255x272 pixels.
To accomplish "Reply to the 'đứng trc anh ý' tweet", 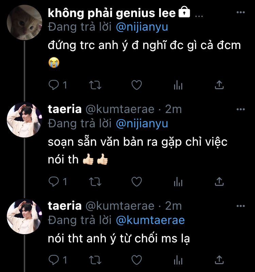I will (54, 85).
